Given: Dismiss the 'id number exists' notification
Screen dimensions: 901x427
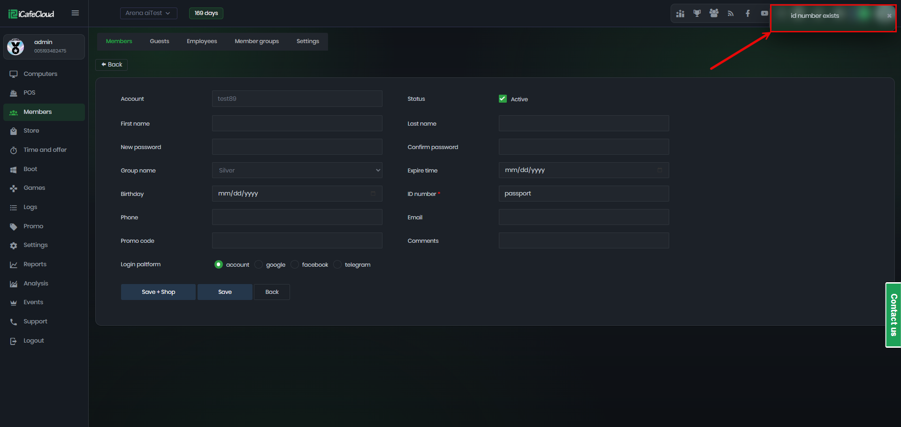Looking at the screenshot, I should pyautogui.click(x=889, y=16).
